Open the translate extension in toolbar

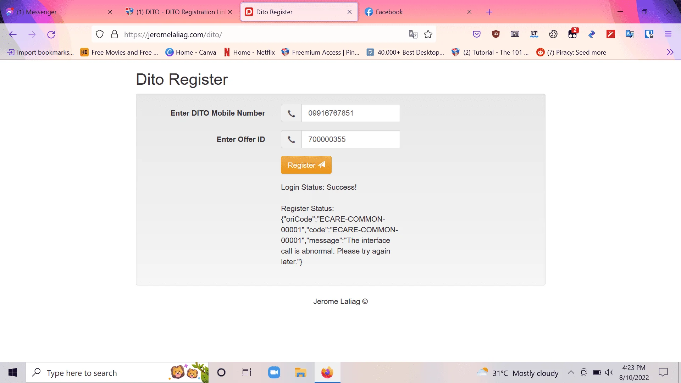tap(630, 34)
